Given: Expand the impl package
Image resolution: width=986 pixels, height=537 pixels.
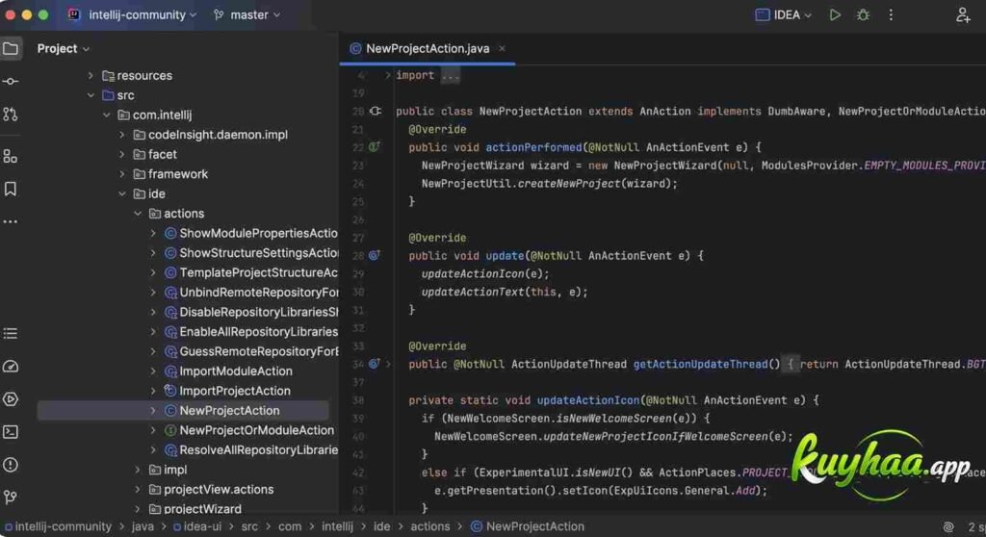Looking at the screenshot, I should click(x=138, y=470).
